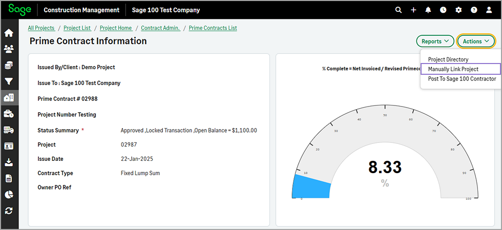Open settings gear icon
This screenshot has width=502, height=230.
(x=458, y=10)
